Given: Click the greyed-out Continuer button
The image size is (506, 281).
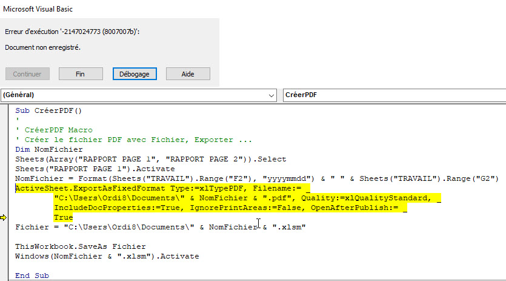Looking at the screenshot, I should [x=27, y=73].
